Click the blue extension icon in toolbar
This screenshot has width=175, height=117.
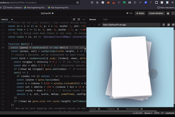146,3
